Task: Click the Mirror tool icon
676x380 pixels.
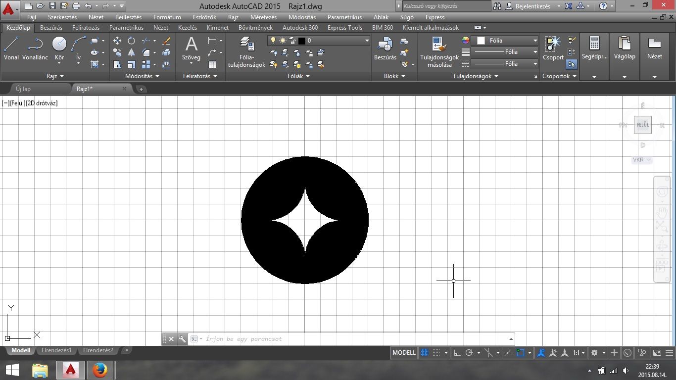Action: (x=131, y=52)
